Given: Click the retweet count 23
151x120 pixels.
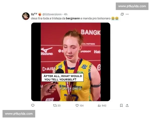Looking at the screenshot, I should coord(59,105).
